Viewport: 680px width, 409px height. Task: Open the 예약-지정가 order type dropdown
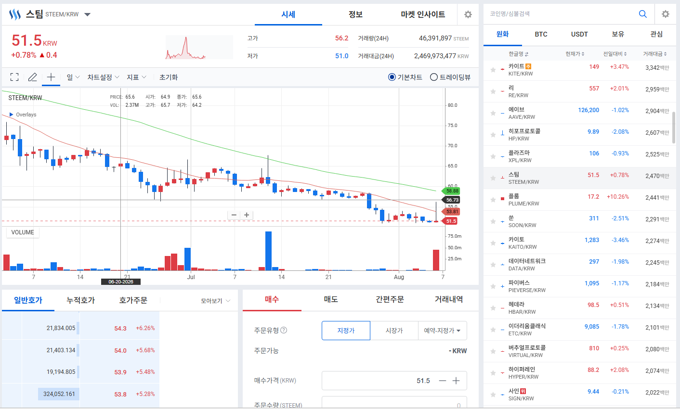coord(443,331)
